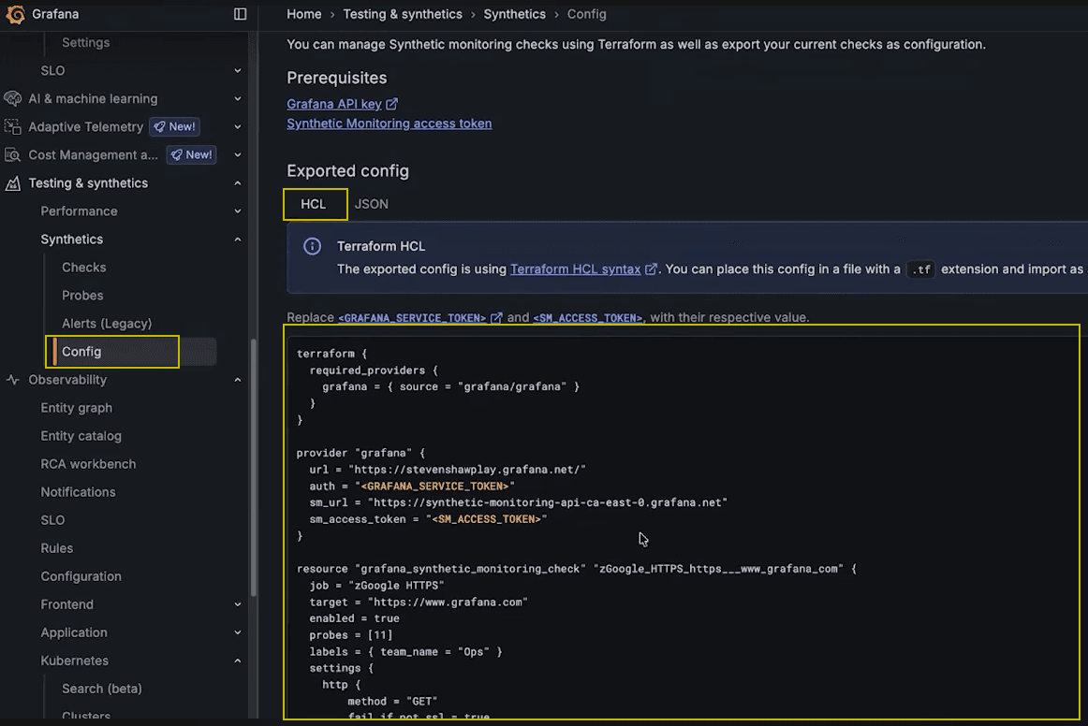Click the Adaptive Telemetry icon
The image size is (1088, 726).
coord(13,126)
